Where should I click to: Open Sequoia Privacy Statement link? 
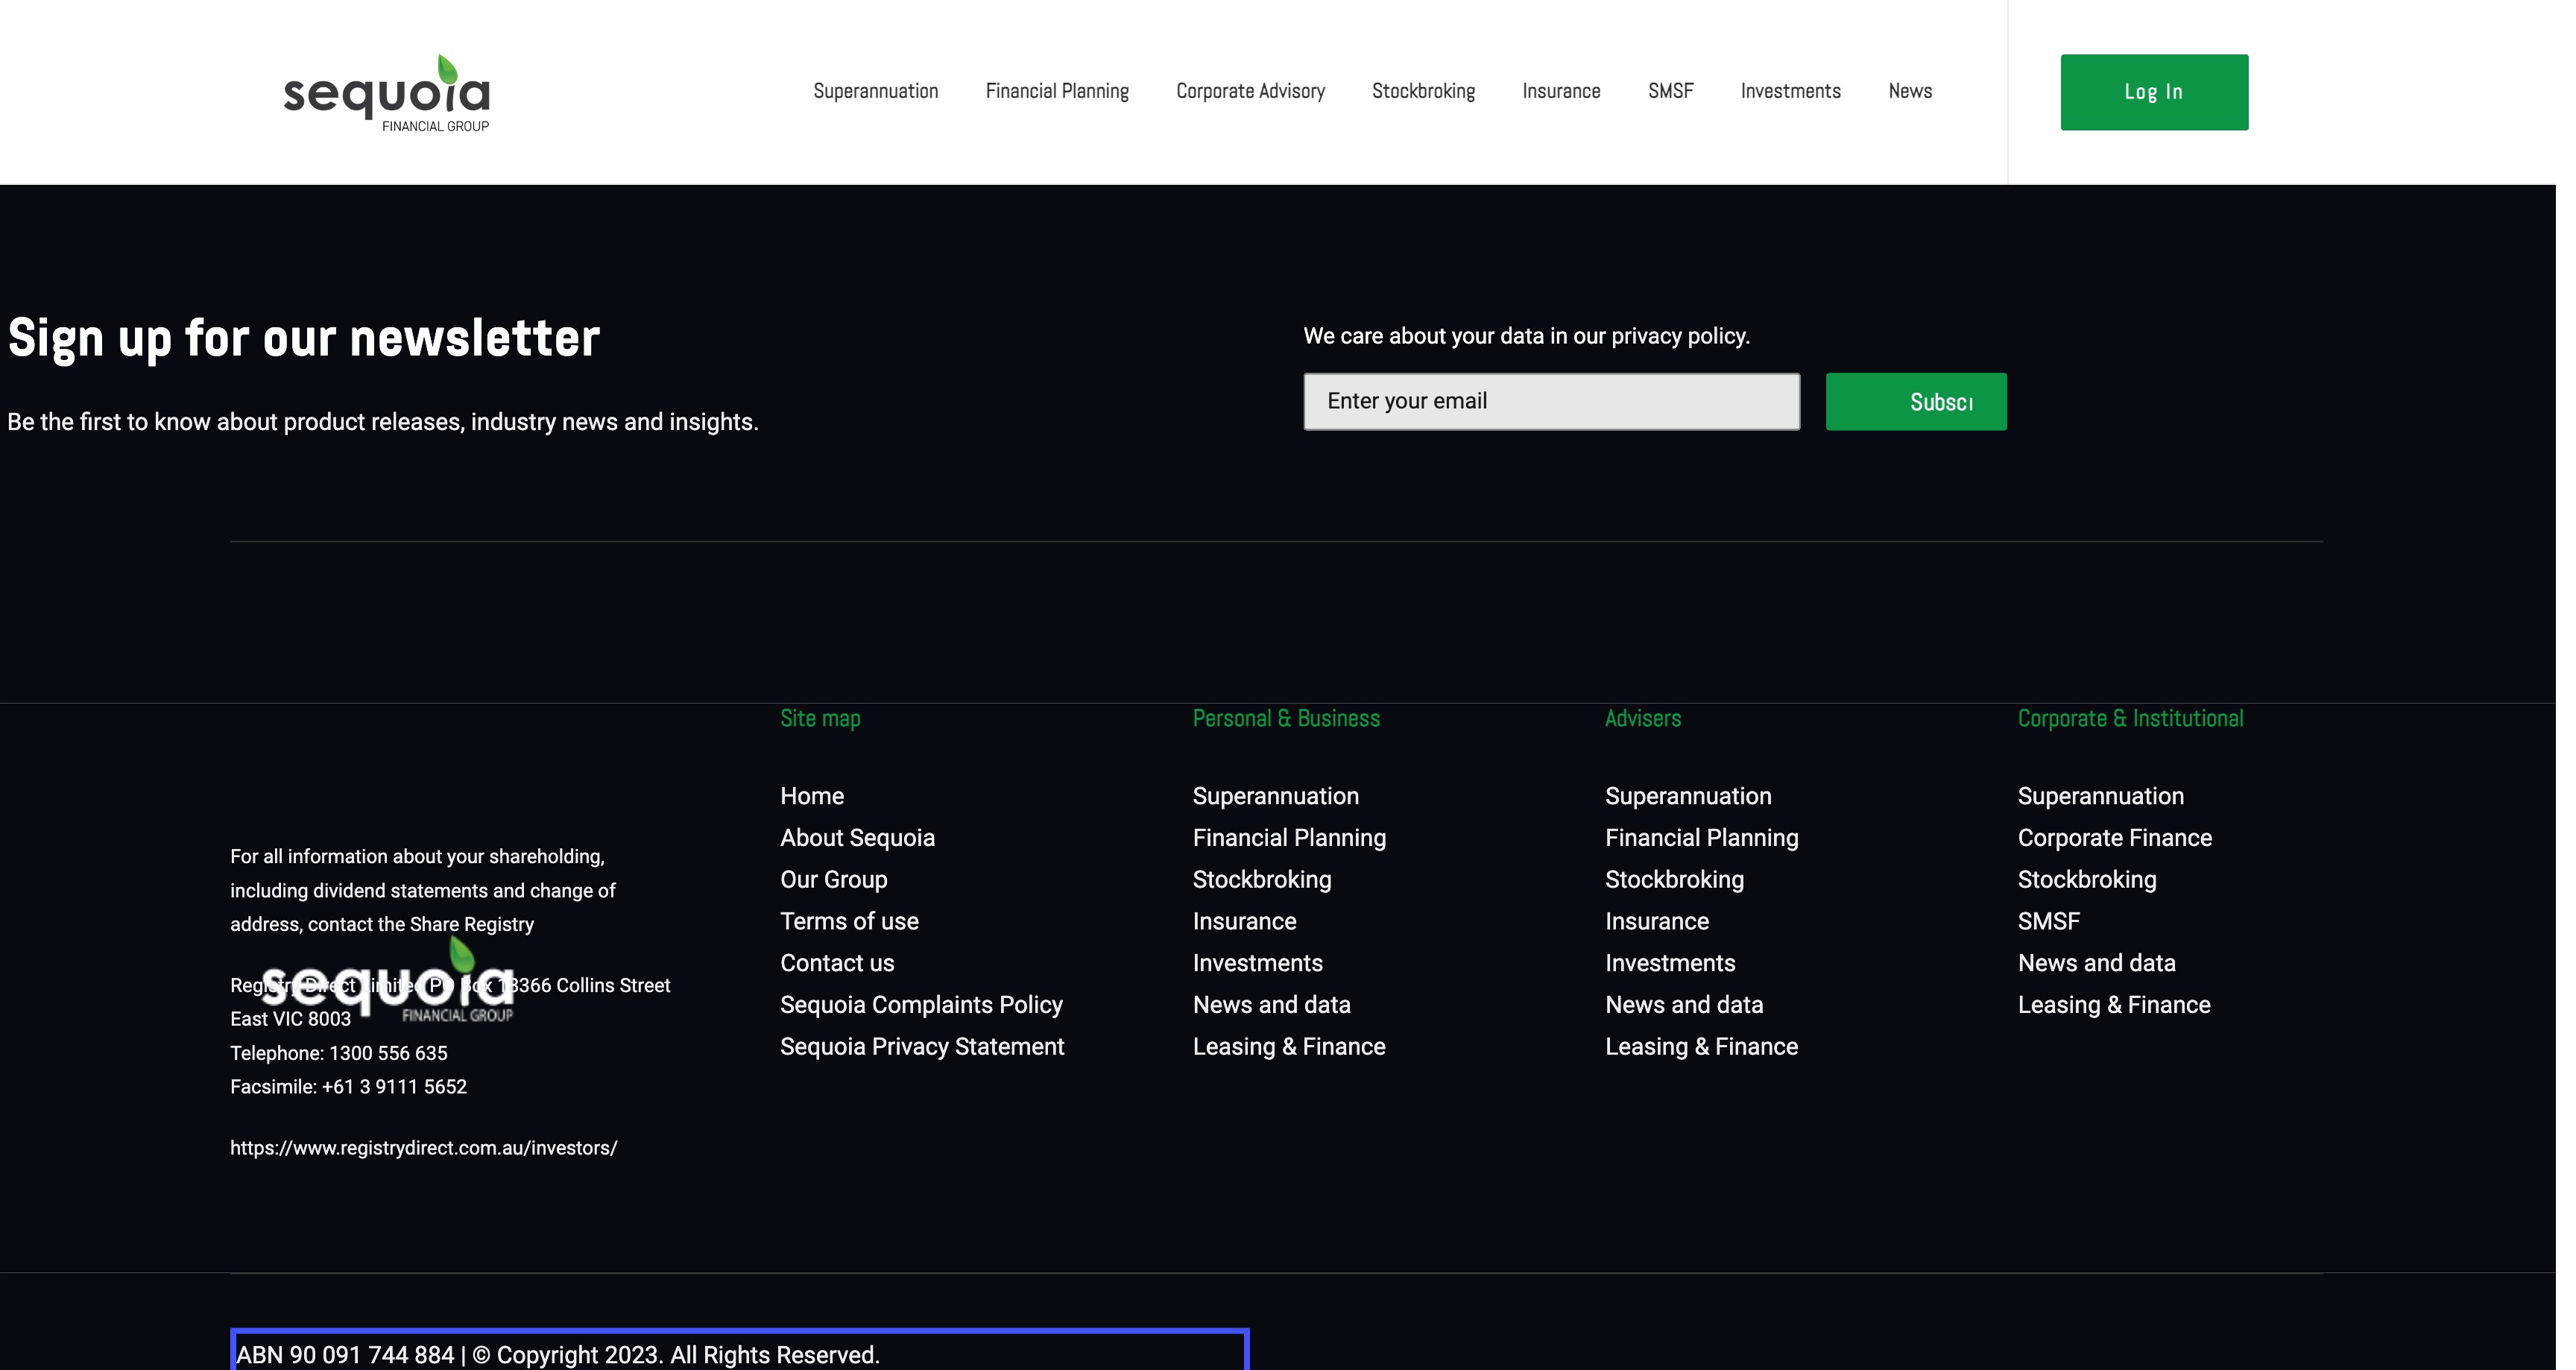921,1047
